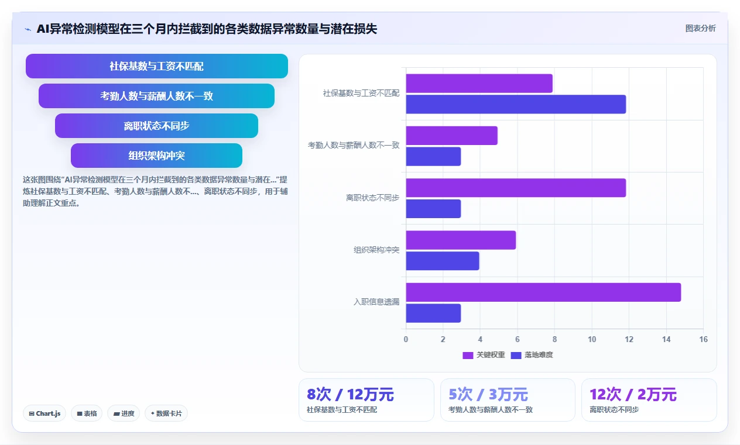Click axis label 入职信息遗漏
Viewport: 740px width, 445px height.
[x=376, y=302]
